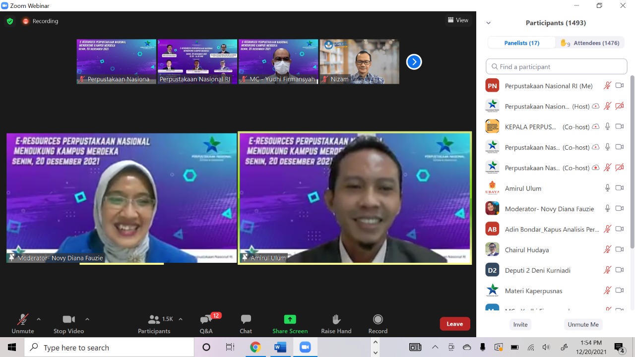This screenshot has width=635, height=357.
Task: Change layout using the View button
Action: [x=458, y=20]
